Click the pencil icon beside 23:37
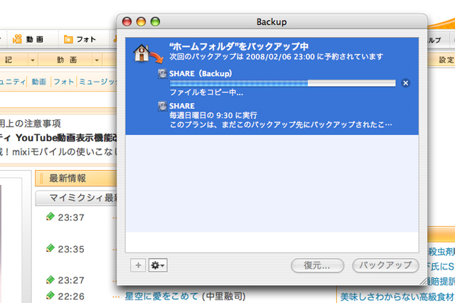The height and width of the screenshot is (303, 455). pyautogui.click(x=50, y=216)
